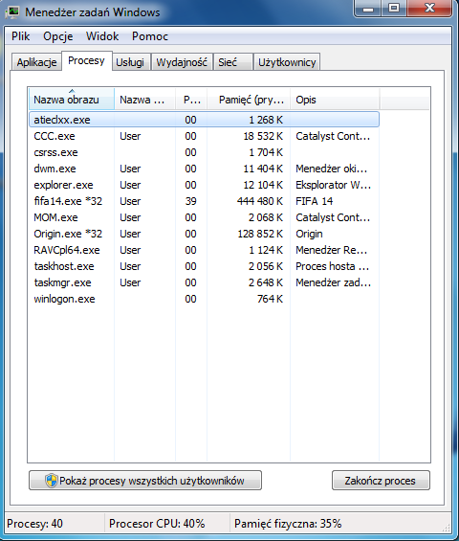459x541 pixels.
Task: Click the Origin description cell
Action: coord(309,234)
